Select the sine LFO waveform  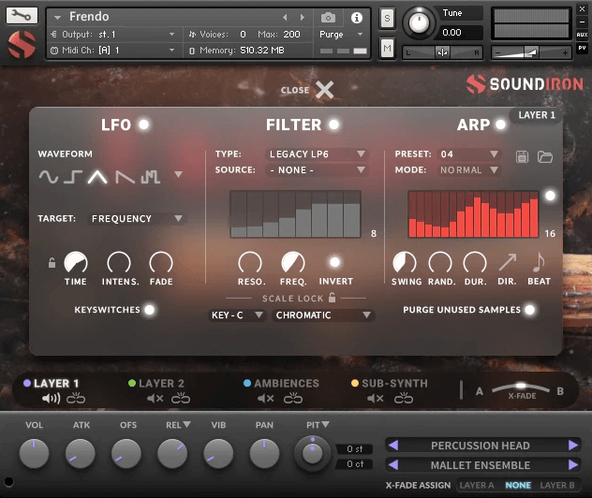pyautogui.click(x=48, y=176)
